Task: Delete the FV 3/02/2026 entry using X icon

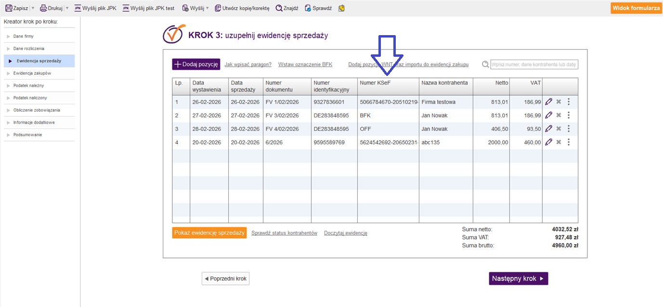Action: (x=559, y=115)
